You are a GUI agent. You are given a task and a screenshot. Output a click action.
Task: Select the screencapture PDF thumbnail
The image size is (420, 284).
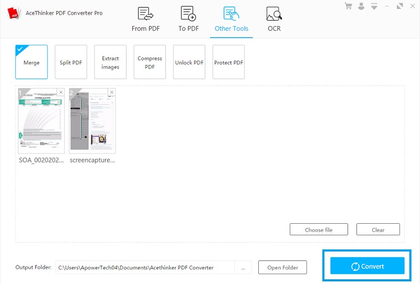(x=92, y=121)
